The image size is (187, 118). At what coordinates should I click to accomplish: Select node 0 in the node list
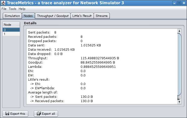(11, 30)
